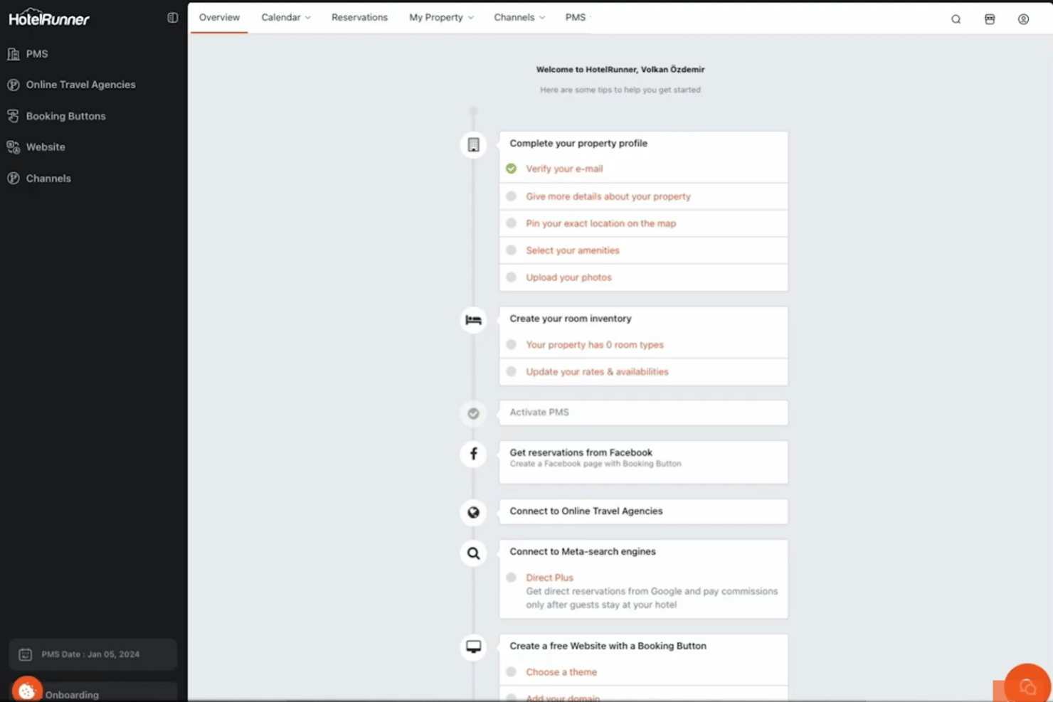
Task: Click the PMS Date calendar icon
Action: coord(25,654)
